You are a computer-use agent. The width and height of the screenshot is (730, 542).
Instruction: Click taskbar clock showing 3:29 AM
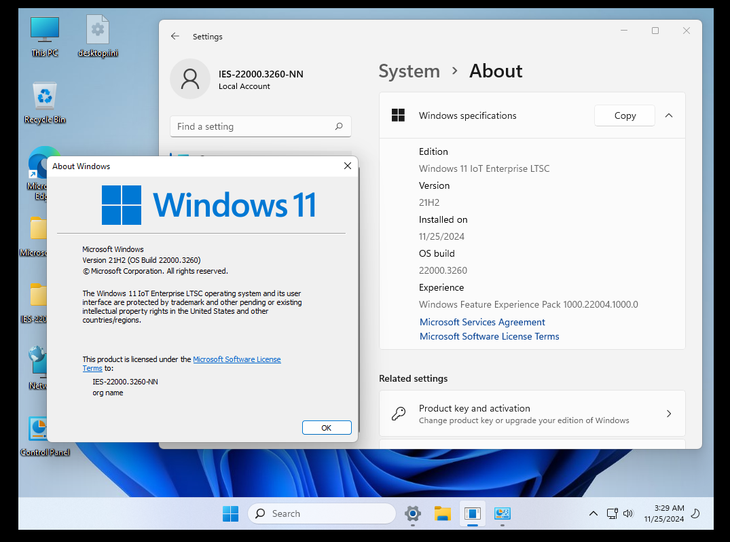(664, 513)
